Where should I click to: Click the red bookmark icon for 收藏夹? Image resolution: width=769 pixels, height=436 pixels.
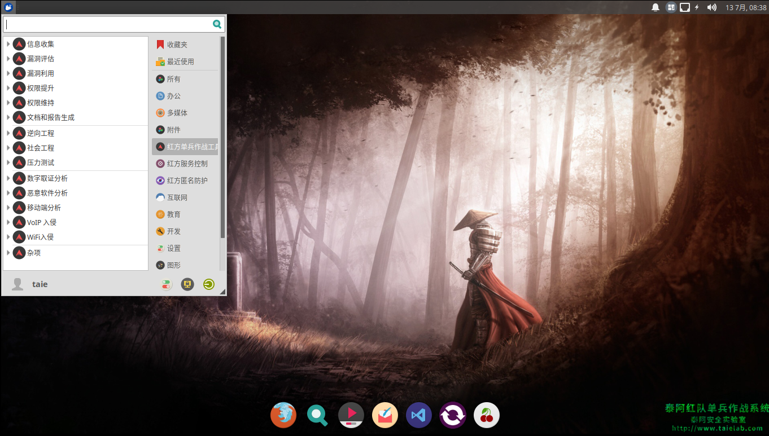[160, 45]
